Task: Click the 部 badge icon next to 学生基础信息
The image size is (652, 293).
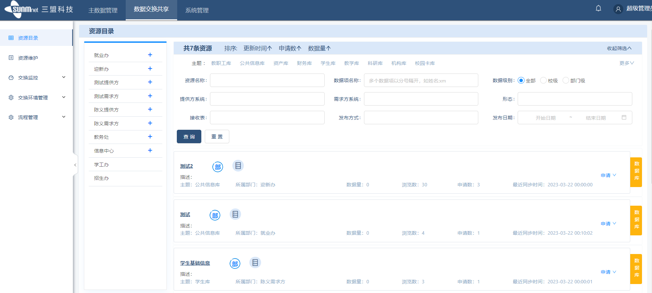Action: click(235, 264)
